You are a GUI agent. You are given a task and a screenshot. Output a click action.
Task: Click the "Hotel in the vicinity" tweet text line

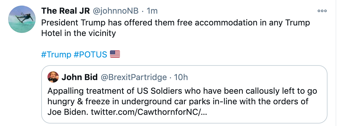coord(78,33)
